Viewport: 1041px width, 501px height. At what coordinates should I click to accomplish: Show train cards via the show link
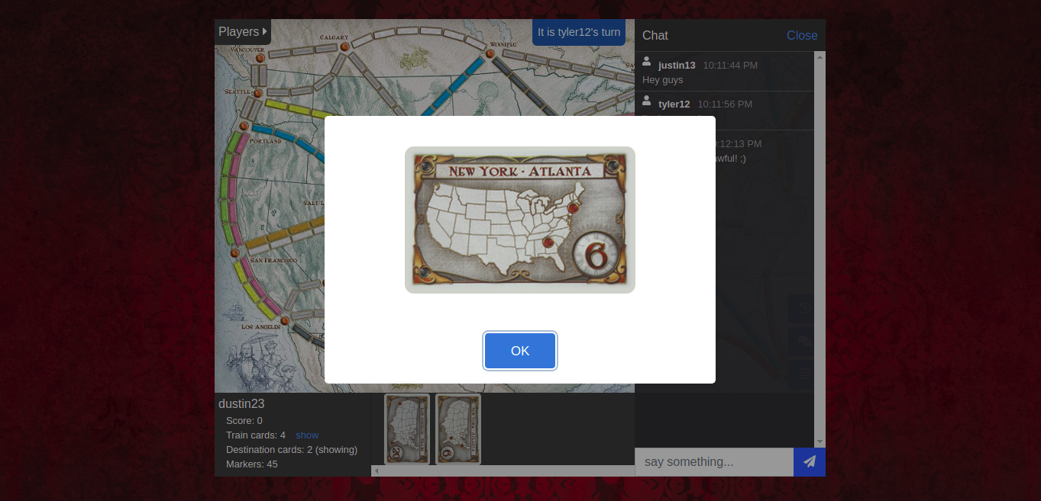[x=307, y=435]
